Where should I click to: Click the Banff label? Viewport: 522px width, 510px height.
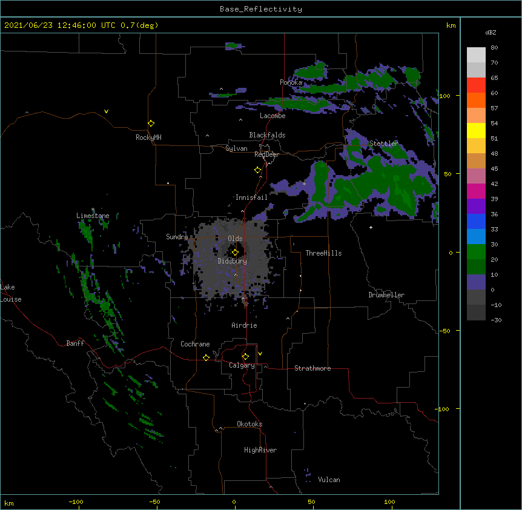pyautogui.click(x=75, y=343)
